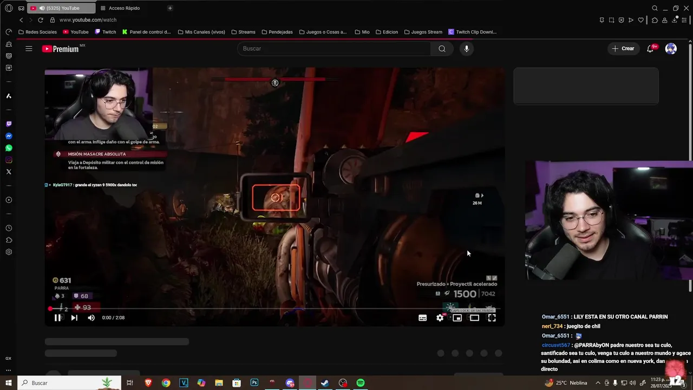Screen dimensions: 693x390
Task: Switch to the YouTube tab
Action: click(60, 8)
